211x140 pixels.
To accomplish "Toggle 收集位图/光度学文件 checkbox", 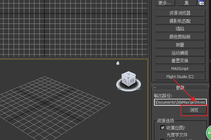I will 162,127.
